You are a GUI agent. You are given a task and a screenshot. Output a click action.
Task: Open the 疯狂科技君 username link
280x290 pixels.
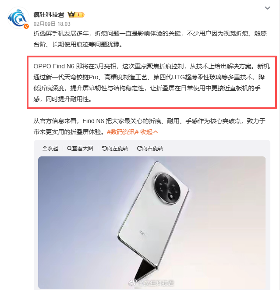(49, 14)
